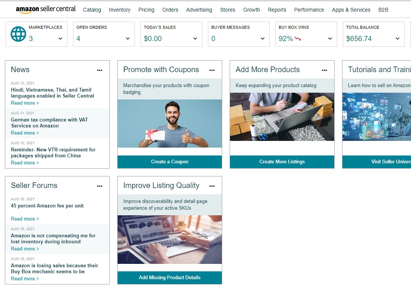Click the Add Missing Product Details button
411x302 pixels.
coord(170,277)
